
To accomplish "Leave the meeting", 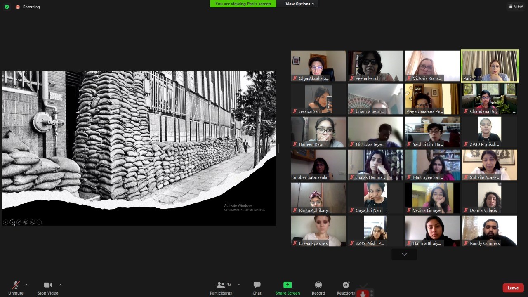I will [513, 288].
